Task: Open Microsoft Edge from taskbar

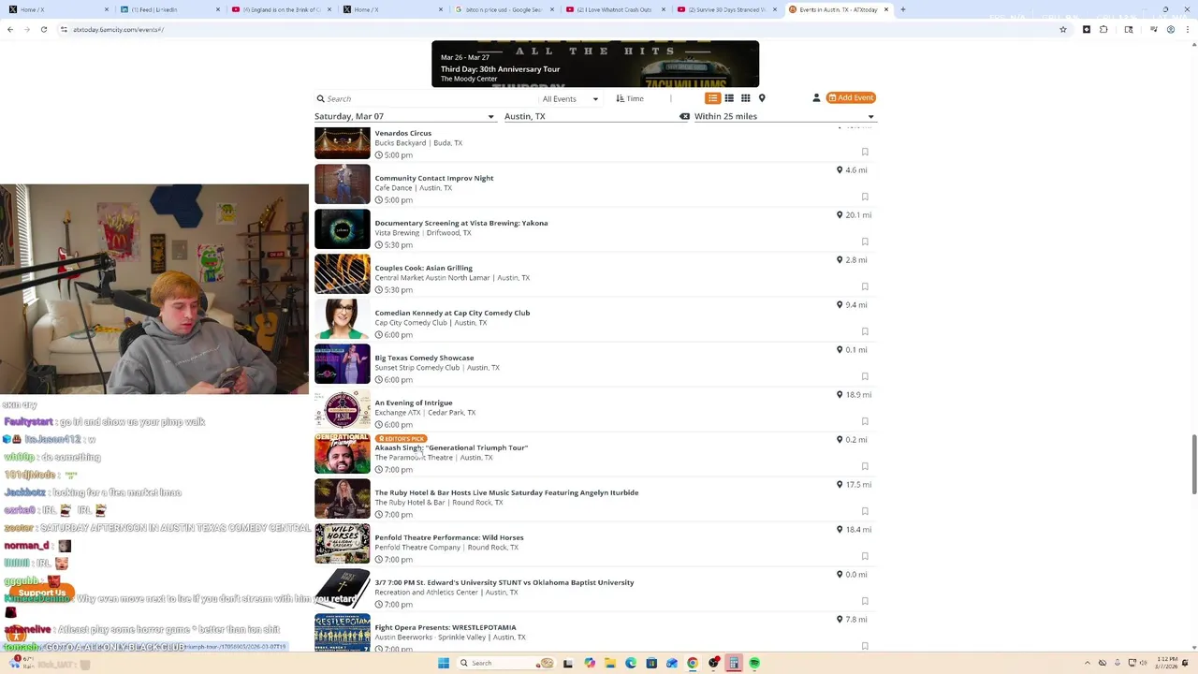Action: (x=630, y=663)
